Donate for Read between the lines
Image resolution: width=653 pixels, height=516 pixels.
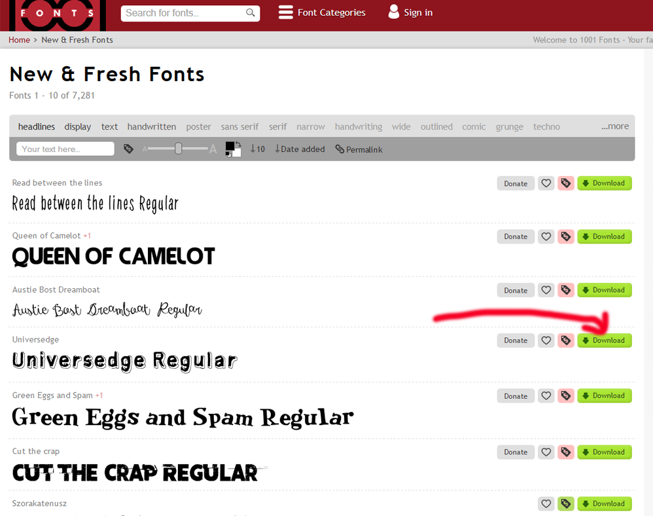click(516, 183)
